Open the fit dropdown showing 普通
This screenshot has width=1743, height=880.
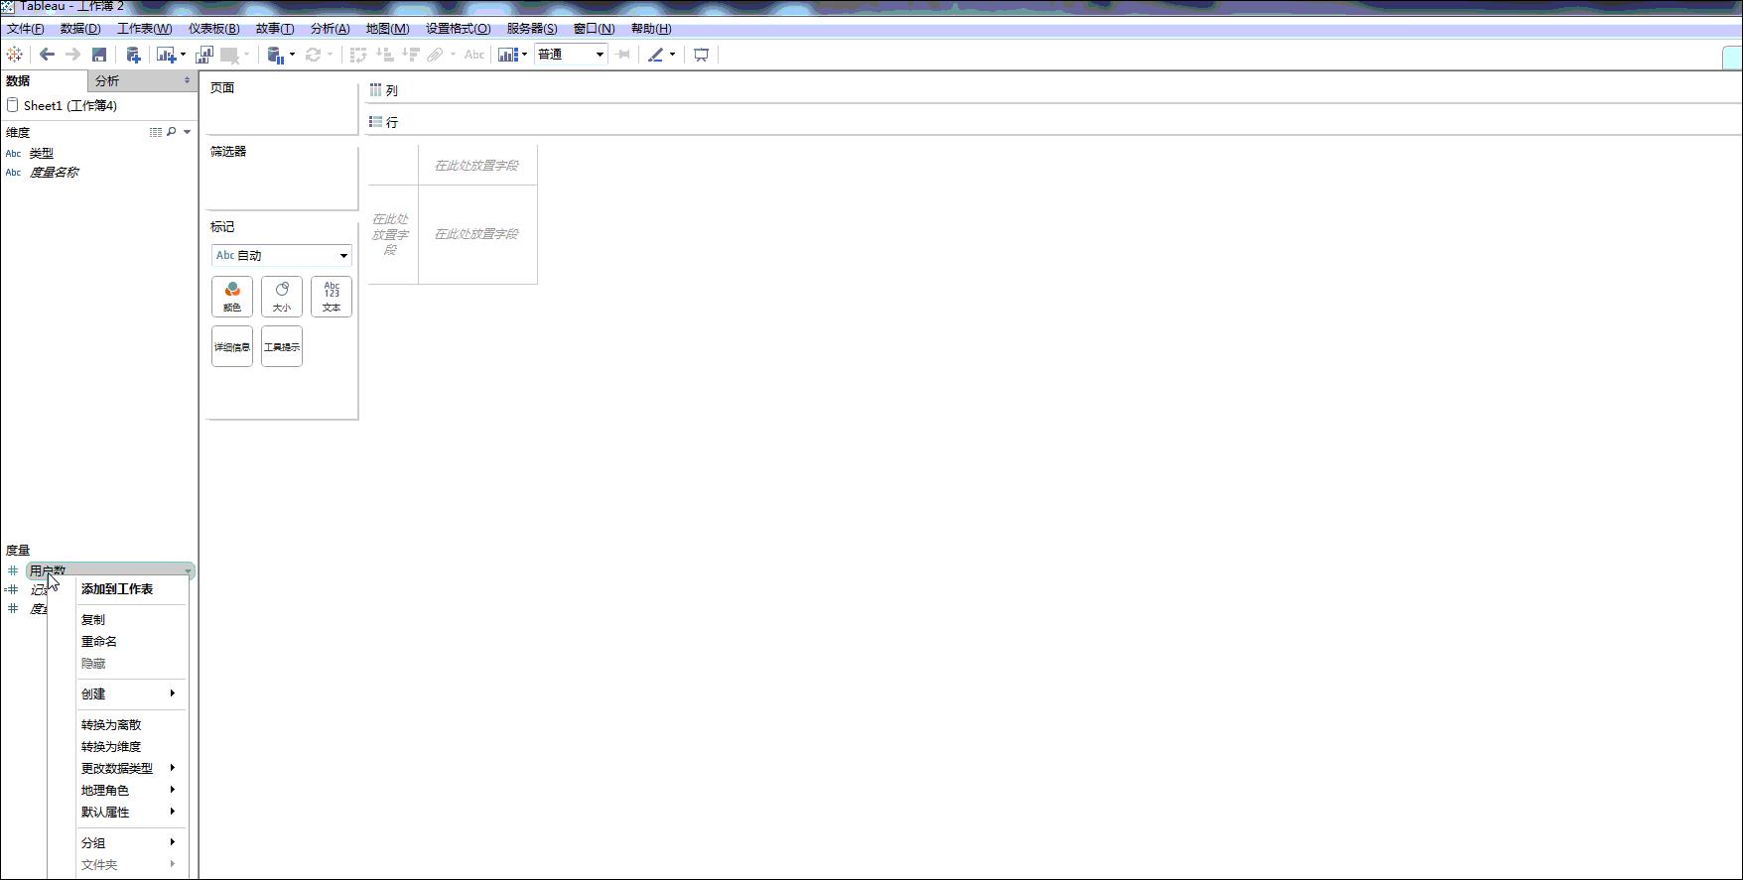point(571,55)
